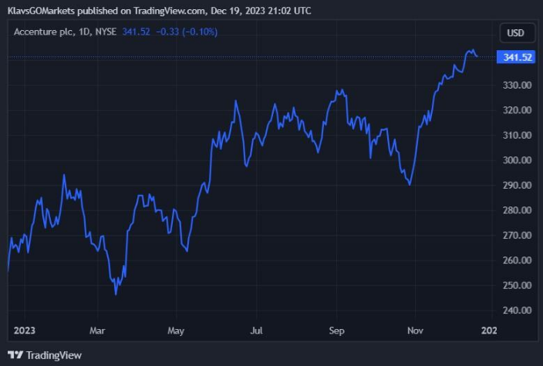543x366 pixels.
Task: Click the TradingView logo icon
Action: (15, 355)
